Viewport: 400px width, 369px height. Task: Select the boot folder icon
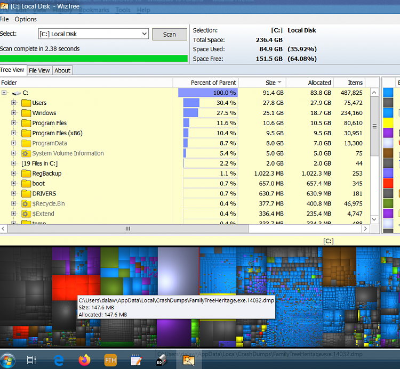click(x=26, y=183)
